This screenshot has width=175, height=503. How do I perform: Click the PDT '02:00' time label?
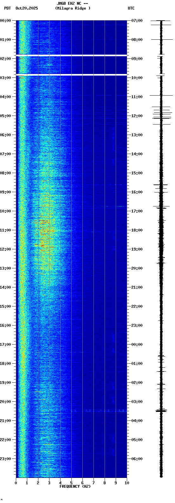[x=5, y=59]
